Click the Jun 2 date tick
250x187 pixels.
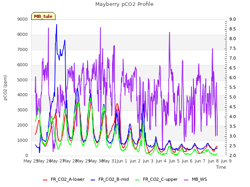(135, 161)
